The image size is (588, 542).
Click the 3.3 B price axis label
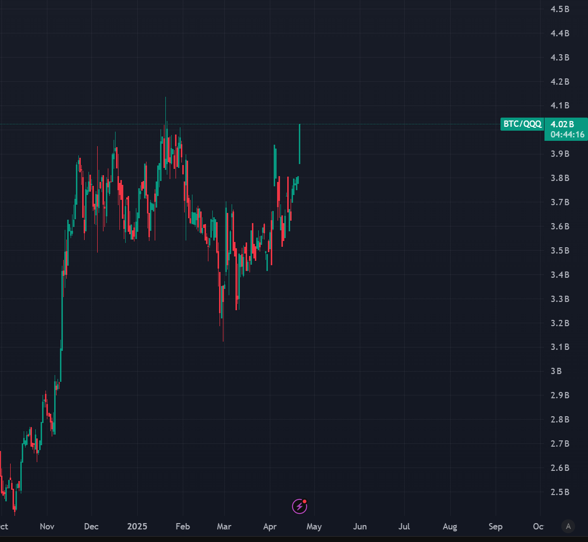(560, 299)
